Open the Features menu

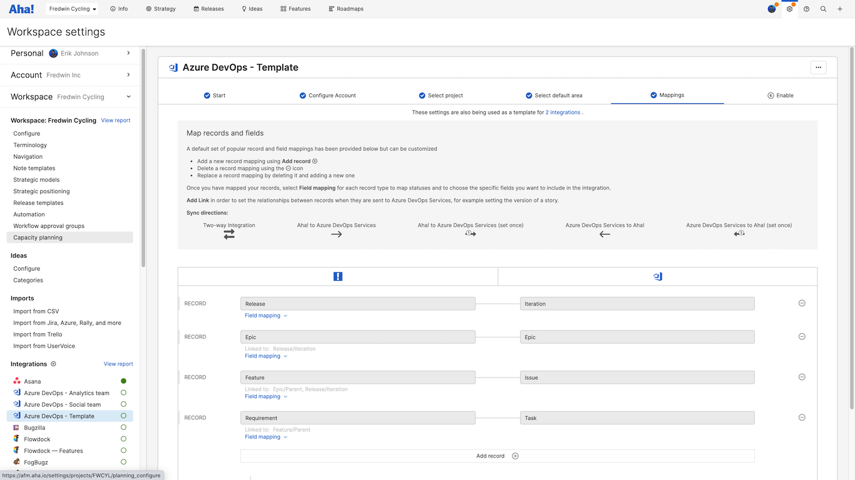[295, 9]
